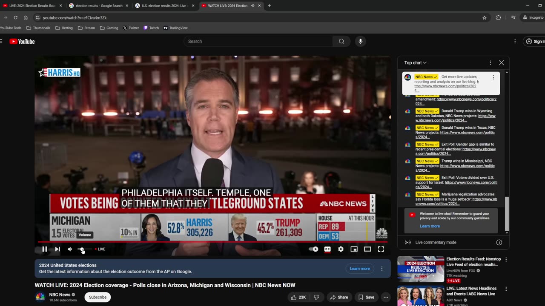
Task: Open live chat options menu
Action: [490, 62]
